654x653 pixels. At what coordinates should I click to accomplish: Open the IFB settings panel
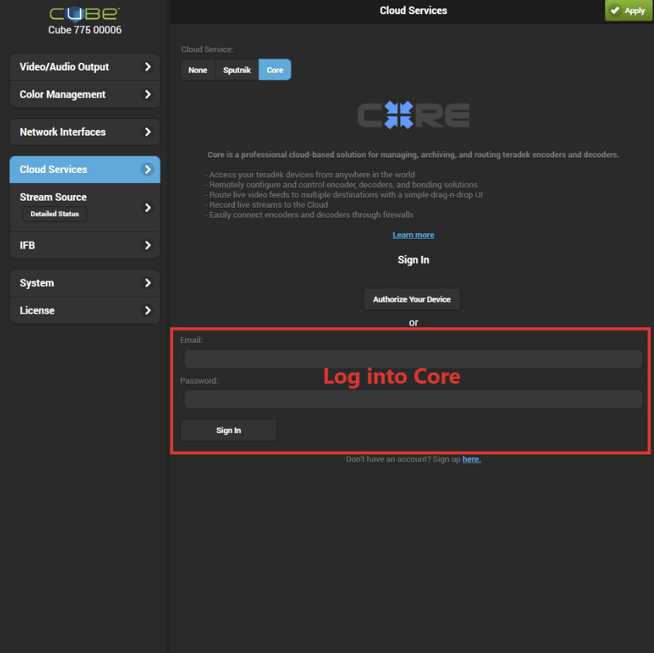point(84,245)
